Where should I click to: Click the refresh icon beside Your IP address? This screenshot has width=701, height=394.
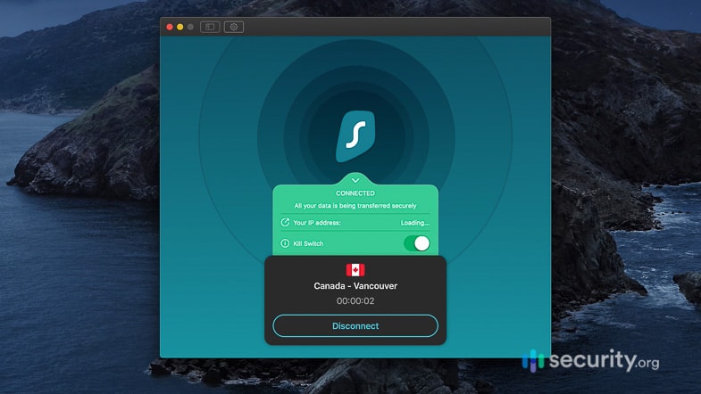pyautogui.click(x=286, y=223)
